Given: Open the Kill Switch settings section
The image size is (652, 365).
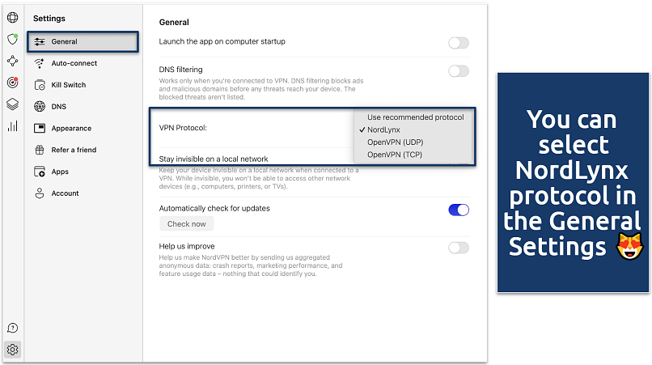Looking at the screenshot, I should (68, 85).
